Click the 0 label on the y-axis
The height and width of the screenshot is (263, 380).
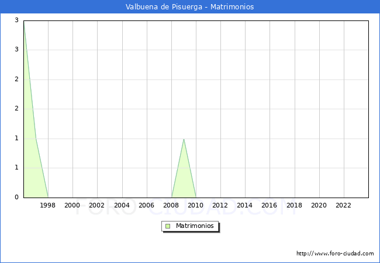click(x=18, y=198)
